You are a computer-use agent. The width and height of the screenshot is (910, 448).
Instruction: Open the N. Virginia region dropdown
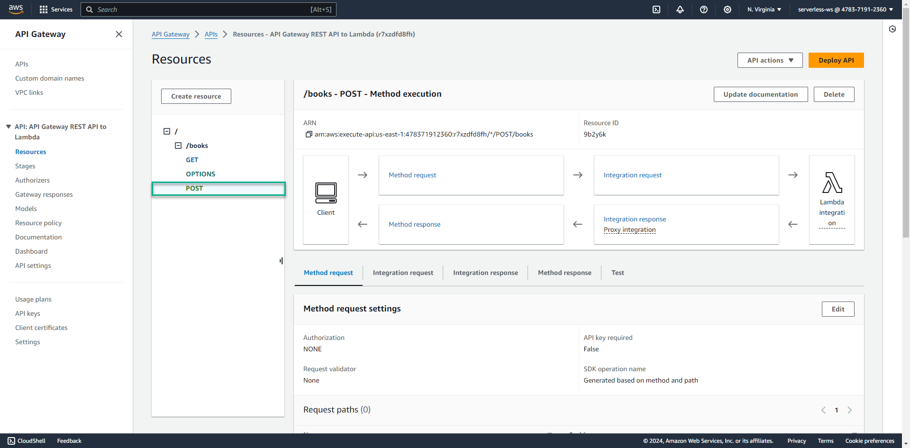[764, 9]
